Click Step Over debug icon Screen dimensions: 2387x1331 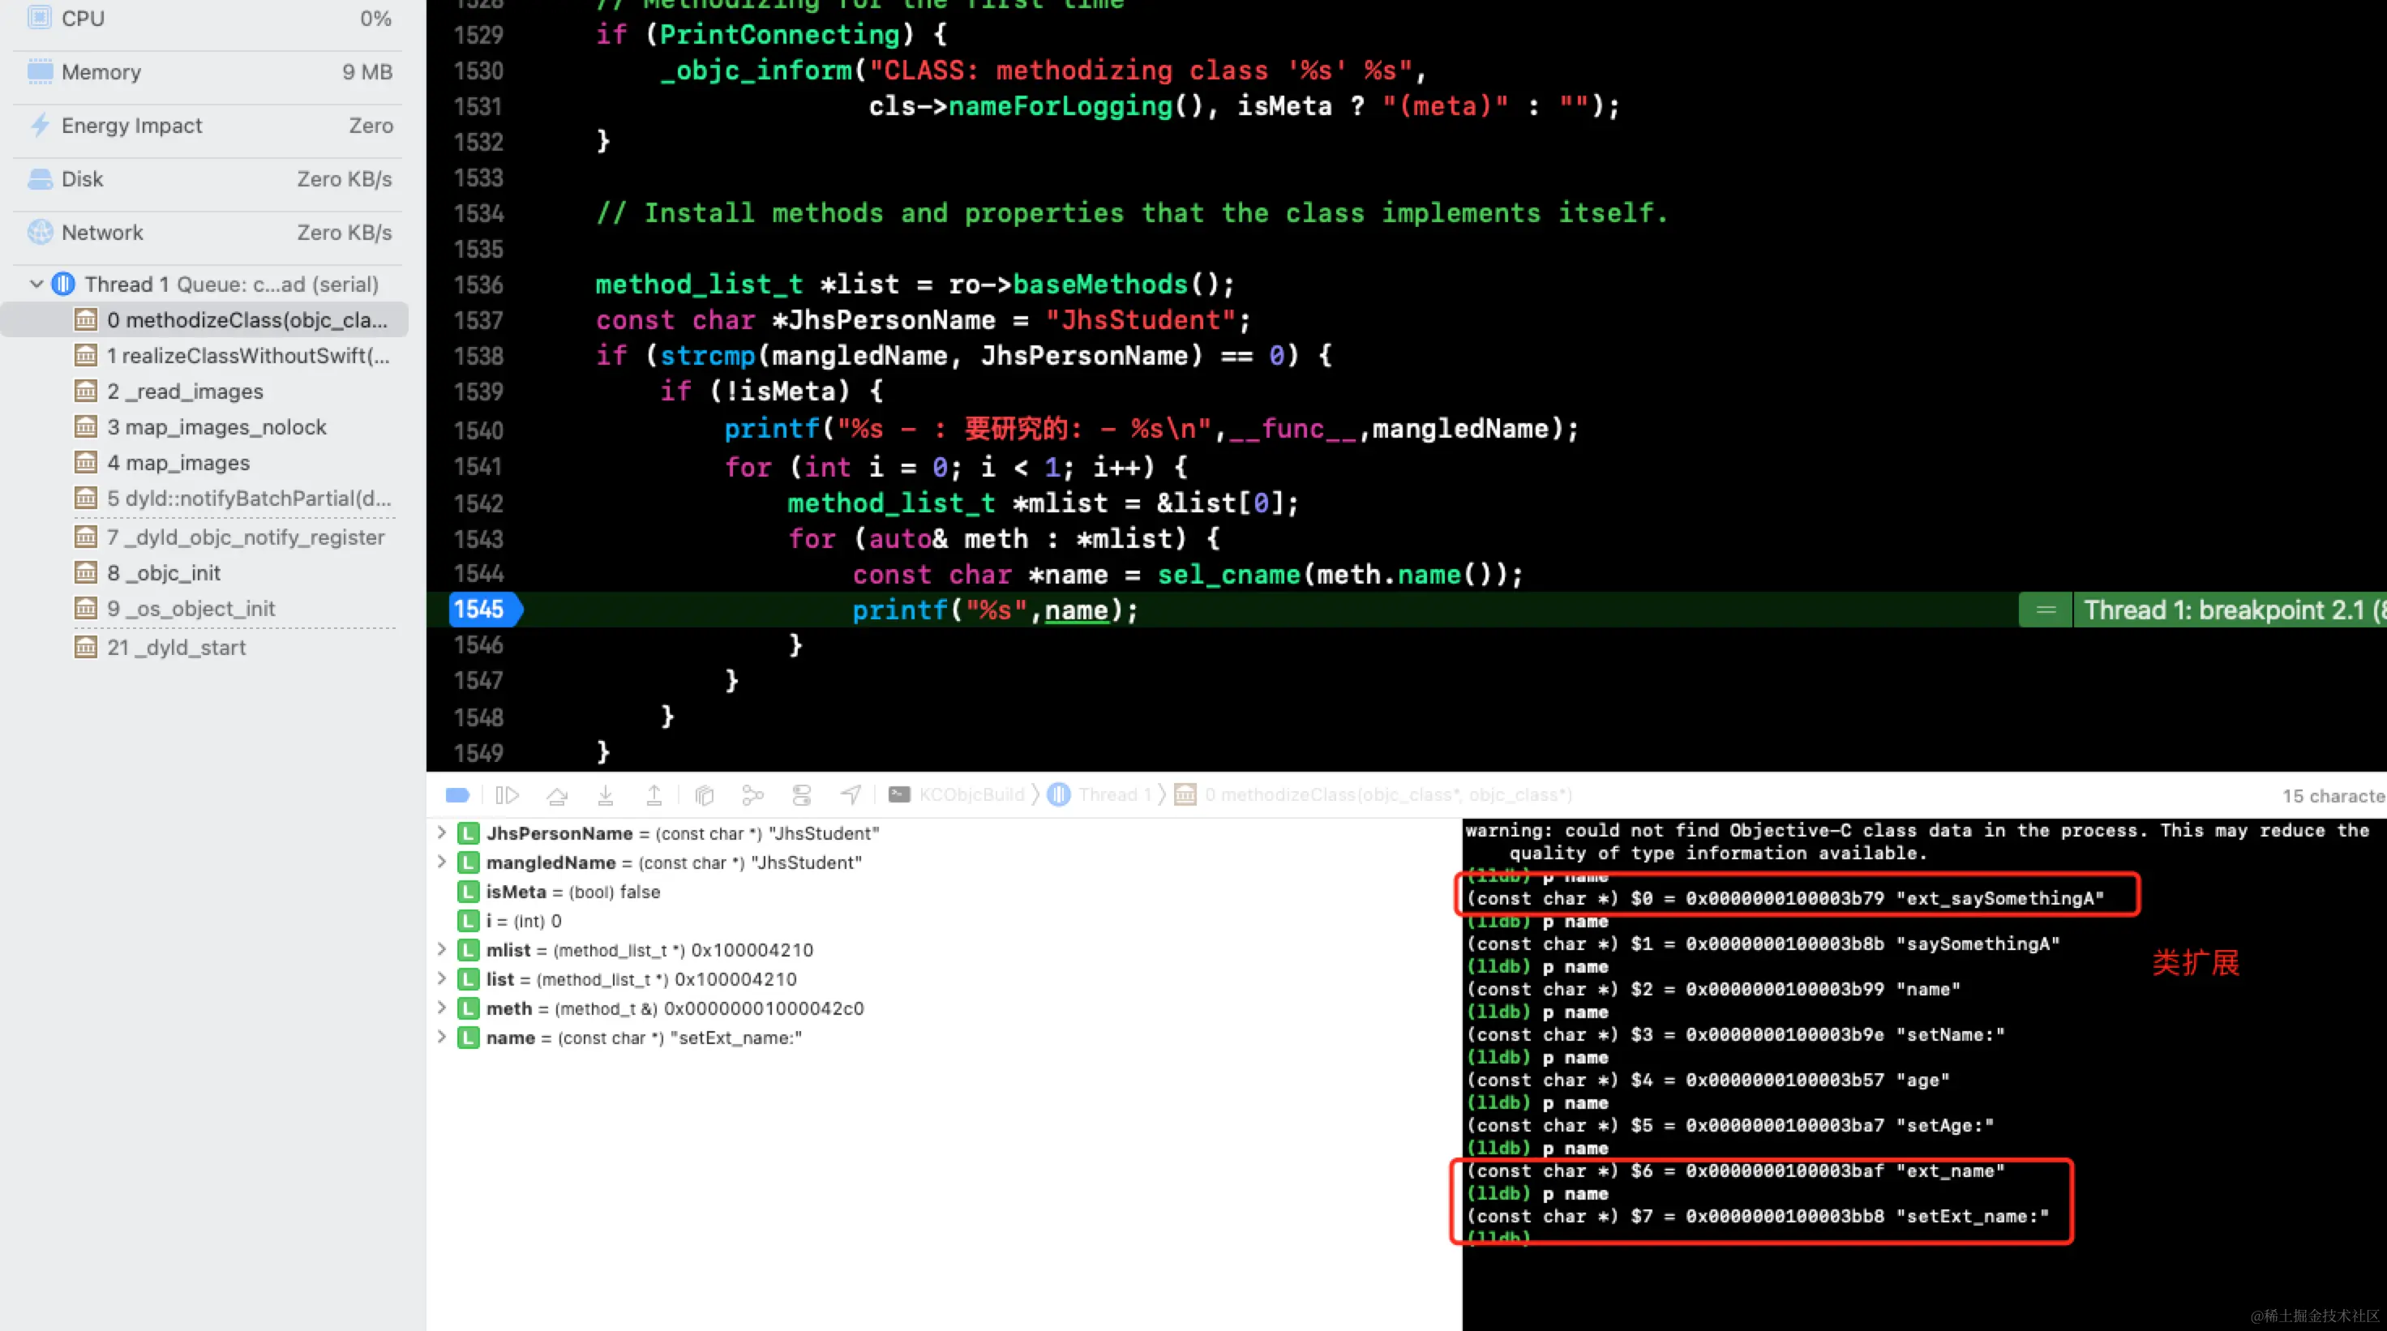pos(557,794)
